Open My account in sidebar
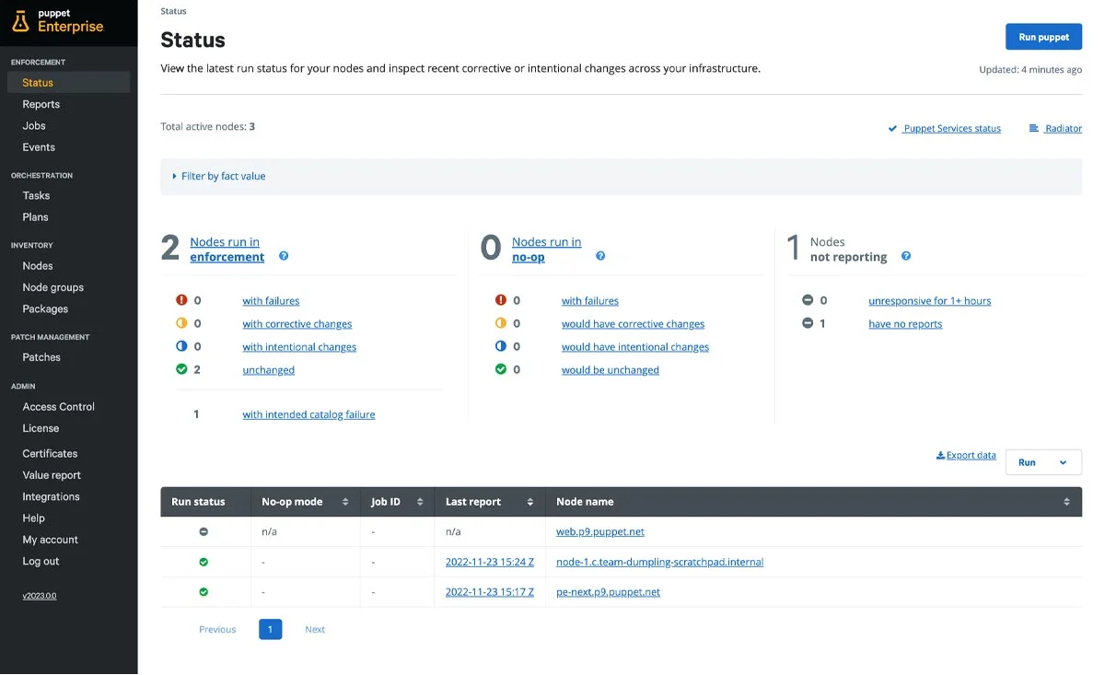 pyautogui.click(x=50, y=540)
